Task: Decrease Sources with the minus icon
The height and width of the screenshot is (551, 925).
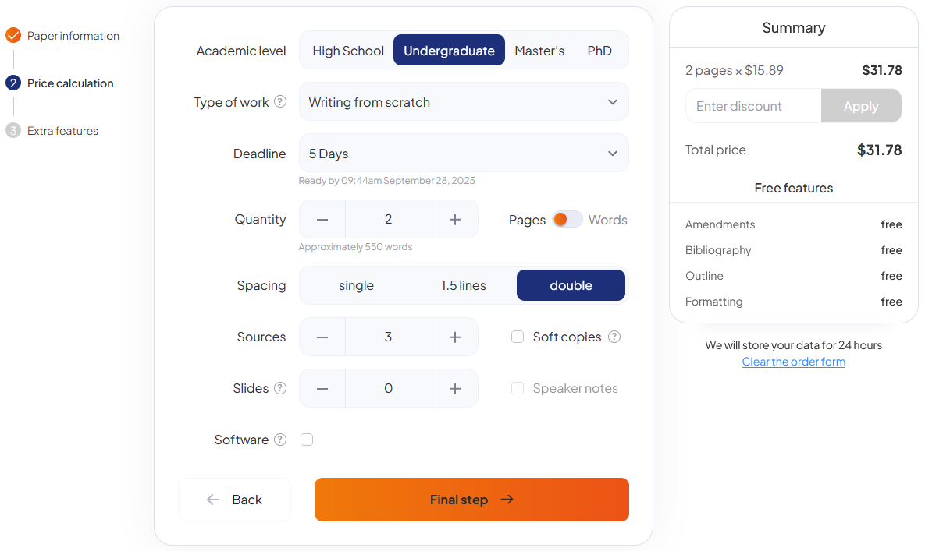Action: (322, 337)
